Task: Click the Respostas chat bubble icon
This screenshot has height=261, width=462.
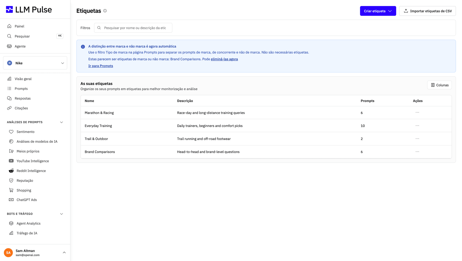Action: [9, 98]
